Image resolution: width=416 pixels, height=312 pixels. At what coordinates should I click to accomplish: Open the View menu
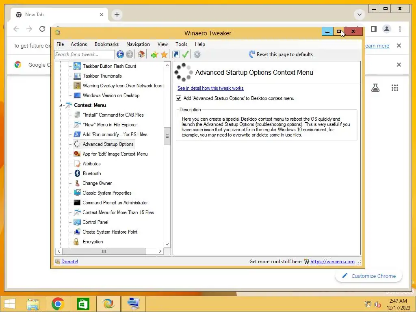[162, 44]
